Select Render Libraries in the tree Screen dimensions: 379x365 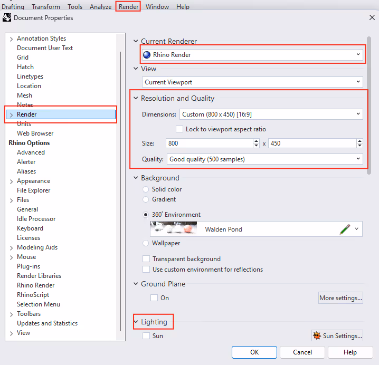39,276
